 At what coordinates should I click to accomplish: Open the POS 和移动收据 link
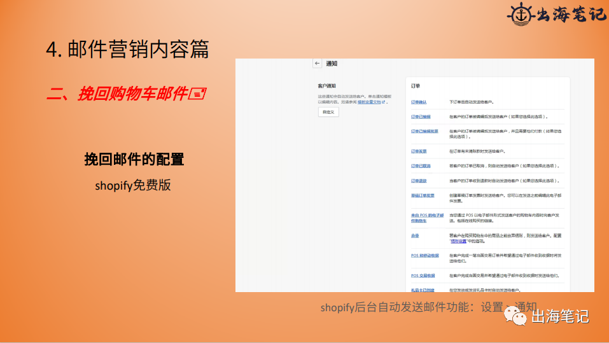(x=425, y=256)
